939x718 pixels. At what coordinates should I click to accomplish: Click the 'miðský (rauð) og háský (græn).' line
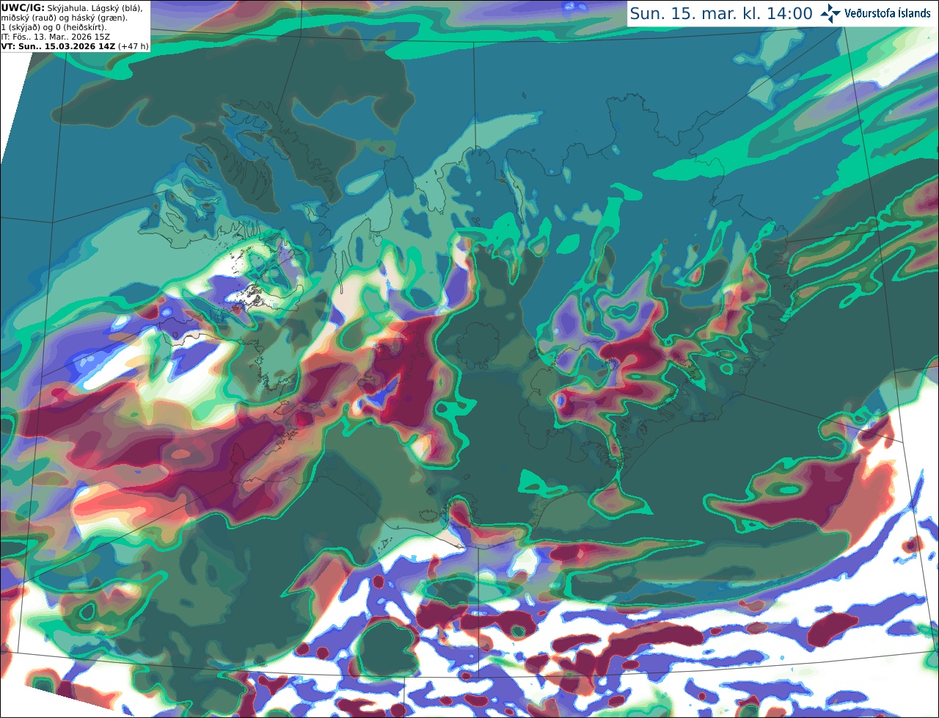[x=63, y=18]
